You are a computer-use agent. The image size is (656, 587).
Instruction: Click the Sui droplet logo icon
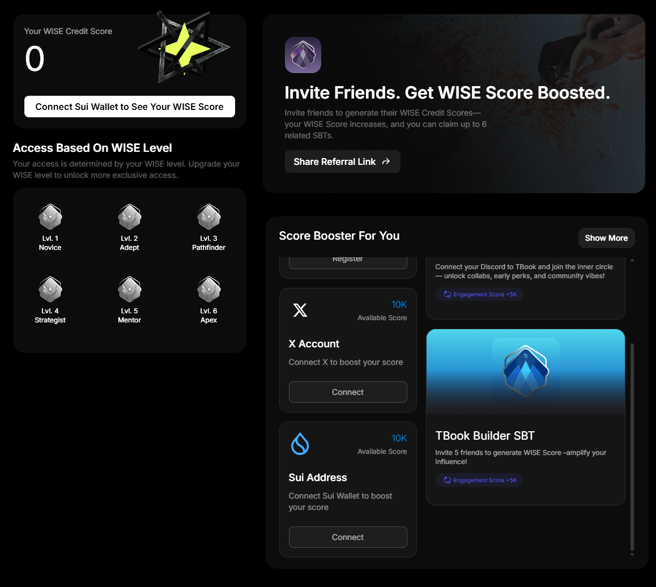[x=300, y=444]
